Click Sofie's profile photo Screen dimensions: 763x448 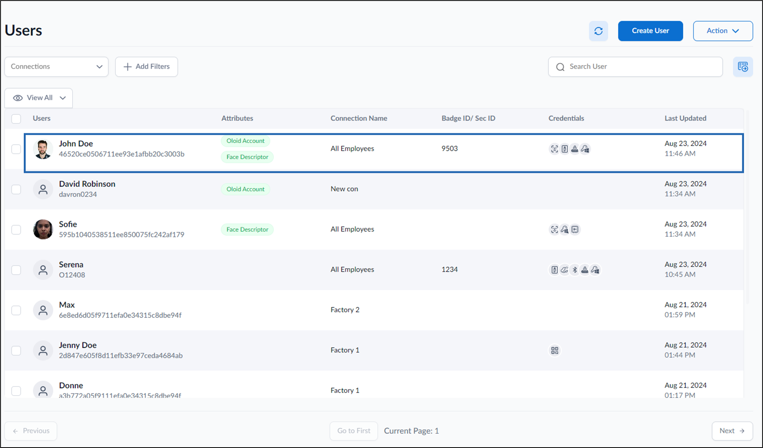[43, 229]
